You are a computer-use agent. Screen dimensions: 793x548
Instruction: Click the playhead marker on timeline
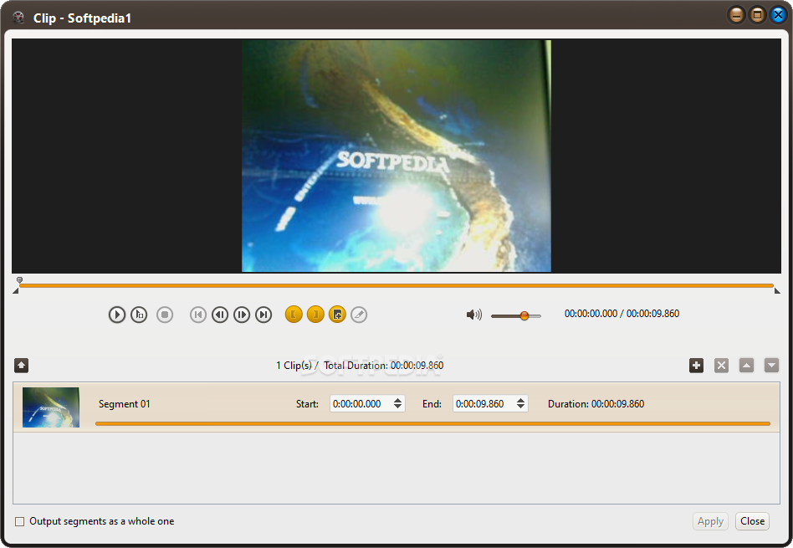click(x=20, y=279)
